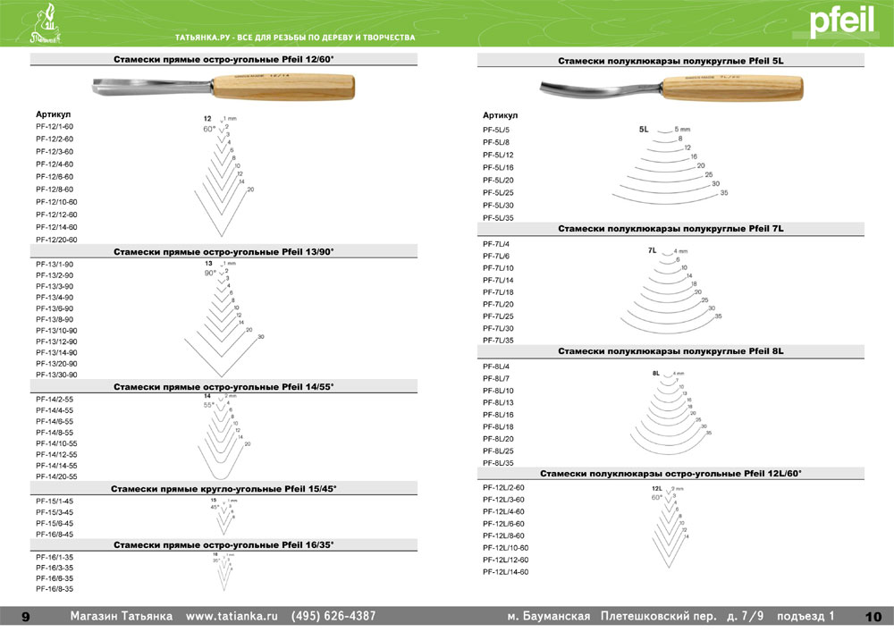Image resolution: width=894 pixels, height=632 pixels.
Task: Click header slogan ТАТЬЯНКА.РУ - ВСЕ ДЛЯ РЕЗЬБЫ ПО ДЕРЕВУ
Action: click(x=295, y=38)
